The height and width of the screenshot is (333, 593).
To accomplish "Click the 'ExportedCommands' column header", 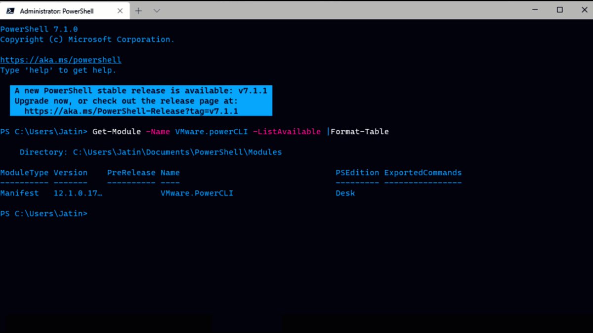I will 423,173.
